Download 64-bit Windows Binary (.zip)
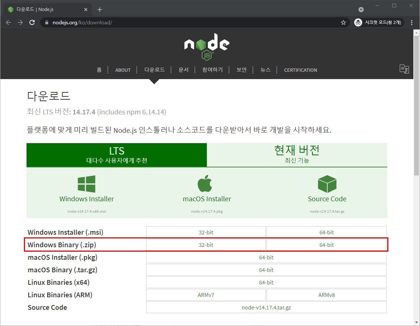Screen dimensions: 420x326 327,245
